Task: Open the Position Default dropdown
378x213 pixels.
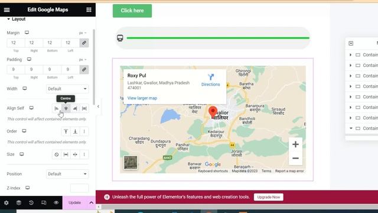Action: pos(67,174)
